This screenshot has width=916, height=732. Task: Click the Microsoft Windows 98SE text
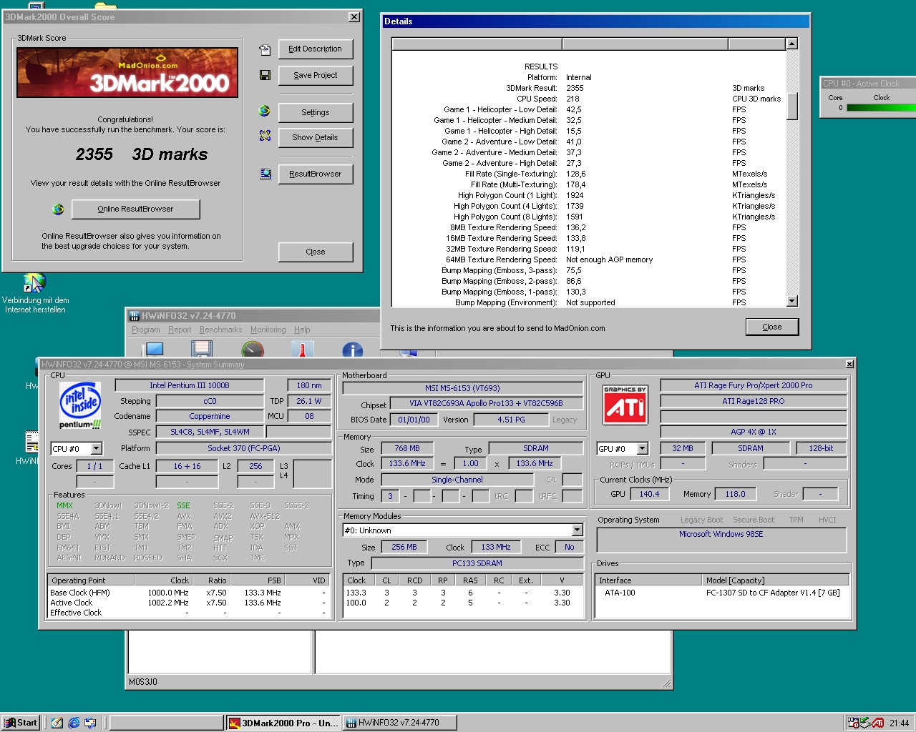pyautogui.click(x=721, y=534)
